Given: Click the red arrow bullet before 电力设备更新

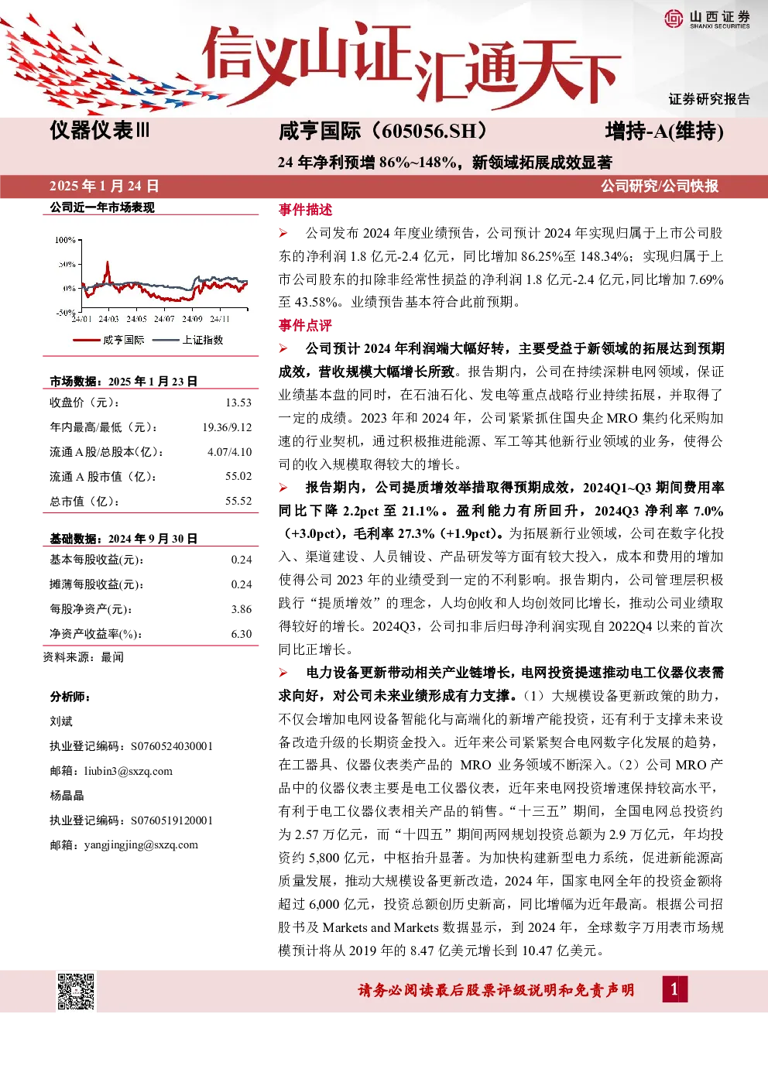Looking at the screenshot, I should (283, 673).
